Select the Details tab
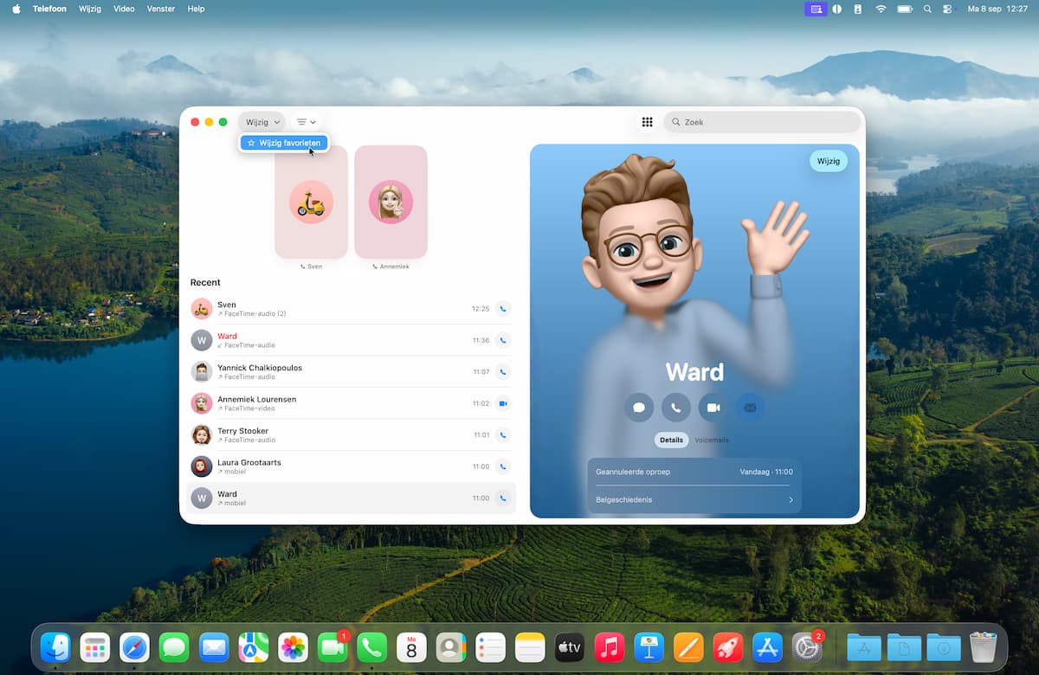 (x=671, y=440)
